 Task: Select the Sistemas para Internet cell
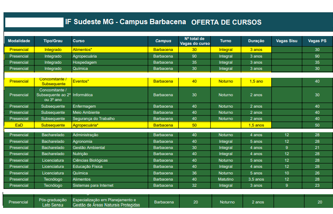93,185
